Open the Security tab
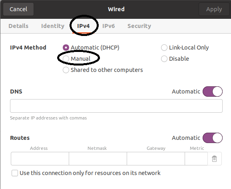Screen dimensions: 231x189 click(x=139, y=26)
